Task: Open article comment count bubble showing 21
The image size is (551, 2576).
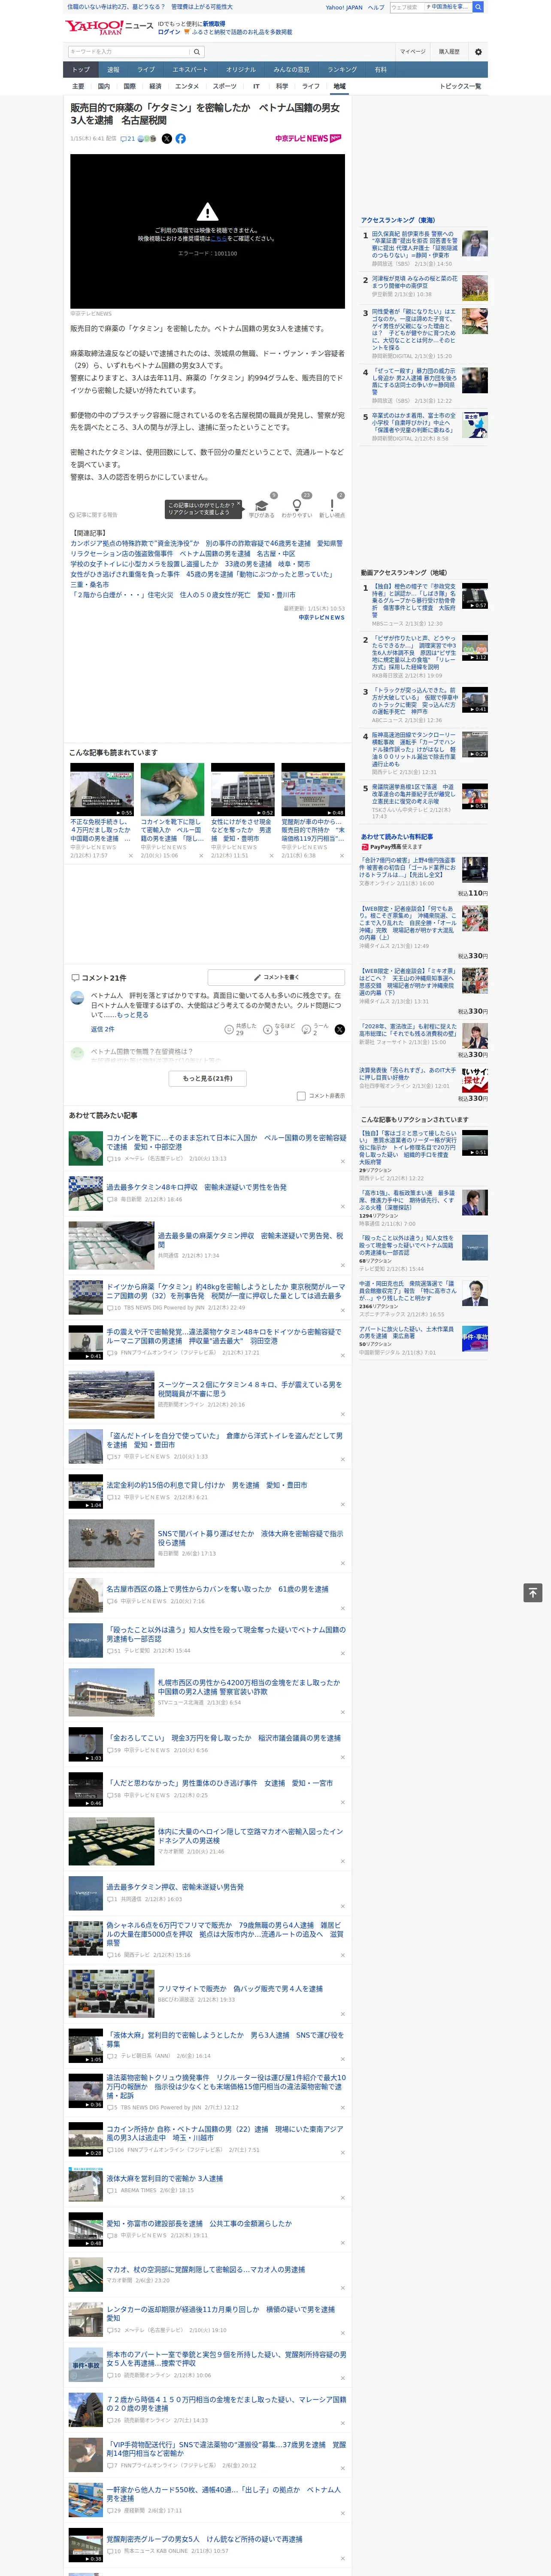Action: tap(128, 139)
